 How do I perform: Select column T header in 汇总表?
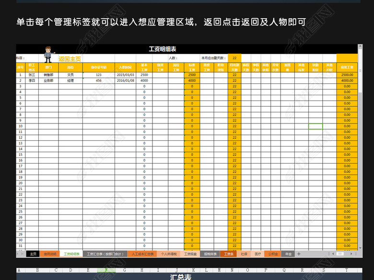pos(346,270)
